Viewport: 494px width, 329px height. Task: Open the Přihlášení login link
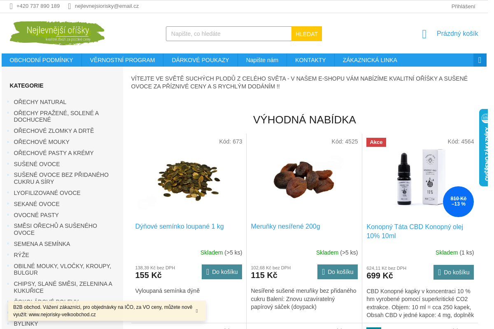point(463,6)
